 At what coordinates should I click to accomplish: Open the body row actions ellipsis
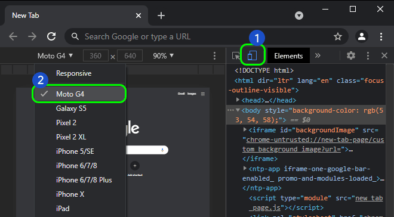230,110
